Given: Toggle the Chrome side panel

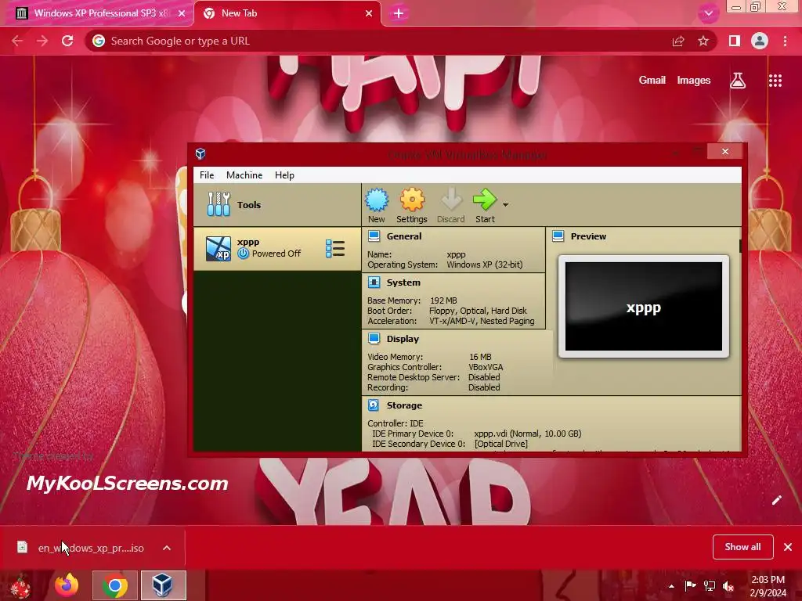Looking at the screenshot, I should point(735,41).
